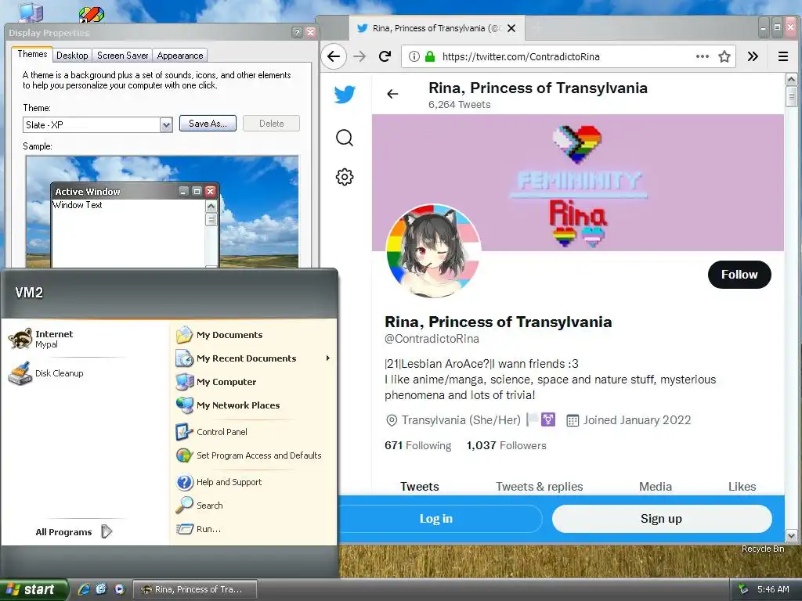Select the Likes tab
The image size is (802, 601).
[742, 486]
